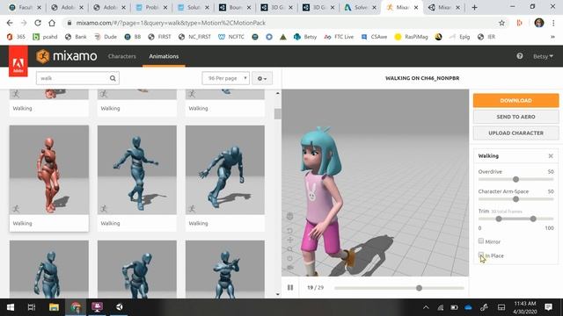This screenshot has height=316, width=563.
Task: Open Task View on the taskbar
Action: coord(32,307)
